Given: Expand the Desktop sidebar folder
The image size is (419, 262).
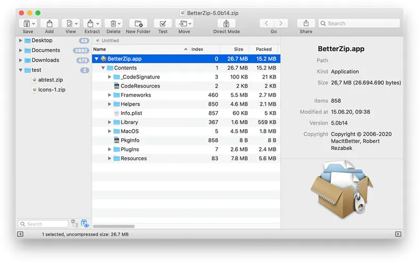Looking at the screenshot, I should [20, 40].
